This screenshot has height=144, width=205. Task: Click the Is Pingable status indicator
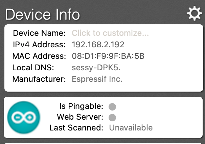point(112,106)
